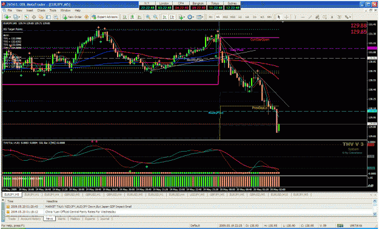This screenshot has height=229, width=379.
Task: Switch to line chart display icon
Action: [139, 17]
